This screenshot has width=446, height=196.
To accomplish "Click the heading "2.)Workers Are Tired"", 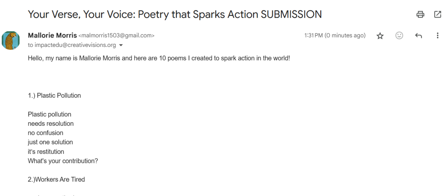I will pos(56,179).
